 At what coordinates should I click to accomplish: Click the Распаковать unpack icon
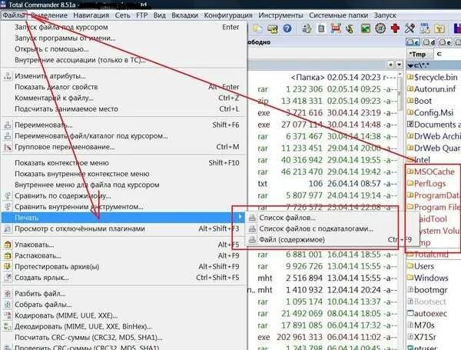pos(8,255)
